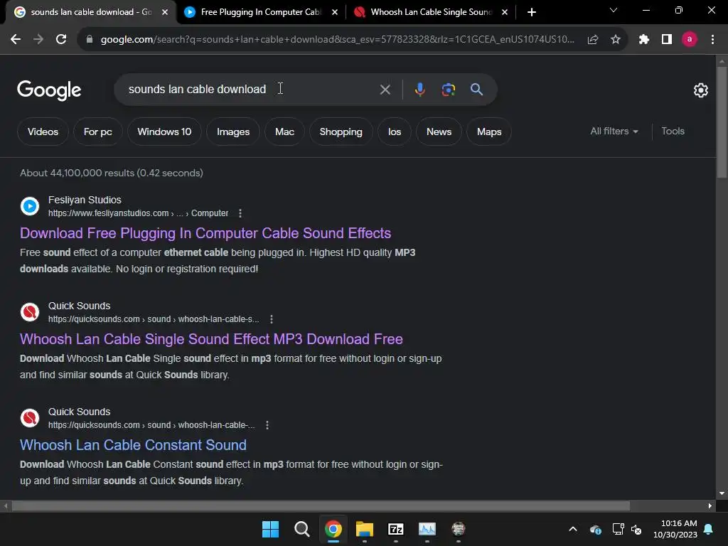728x546 pixels.
Task: Open the search Tools button
Action: (x=673, y=132)
